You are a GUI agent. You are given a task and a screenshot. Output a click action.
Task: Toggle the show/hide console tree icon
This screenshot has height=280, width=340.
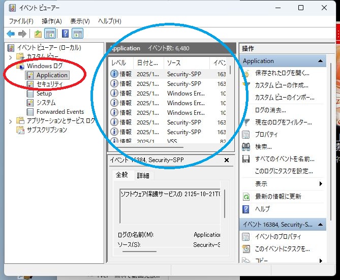click(x=50, y=34)
